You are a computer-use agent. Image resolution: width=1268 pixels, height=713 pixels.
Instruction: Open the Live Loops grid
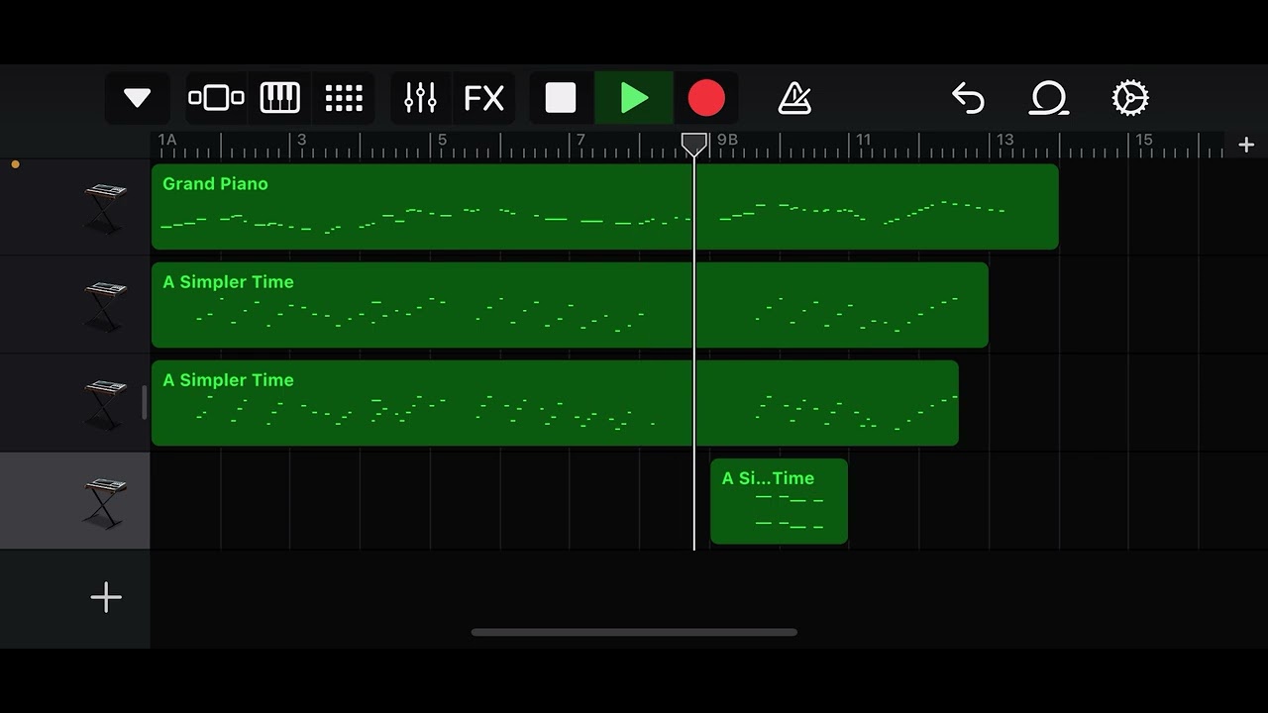pyautogui.click(x=344, y=98)
